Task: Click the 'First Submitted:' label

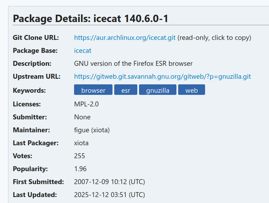Action: point(38,182)
